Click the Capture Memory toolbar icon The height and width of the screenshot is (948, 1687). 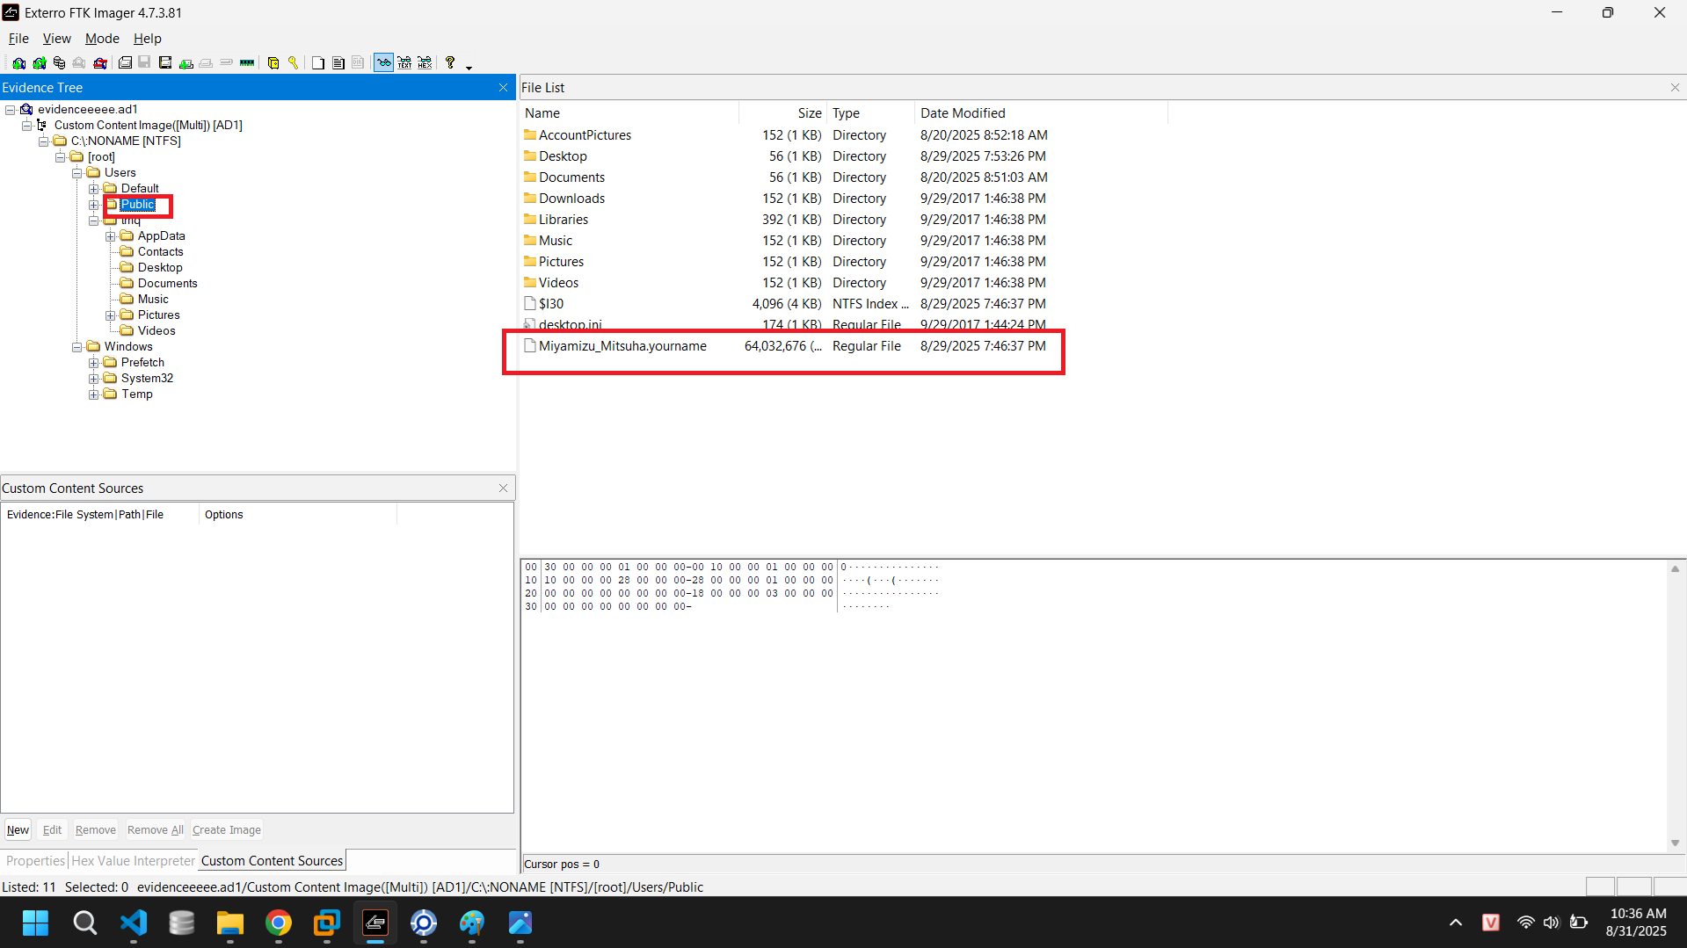click(247, 63)
